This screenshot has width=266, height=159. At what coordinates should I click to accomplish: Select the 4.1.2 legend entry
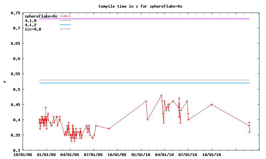[31, 25]
